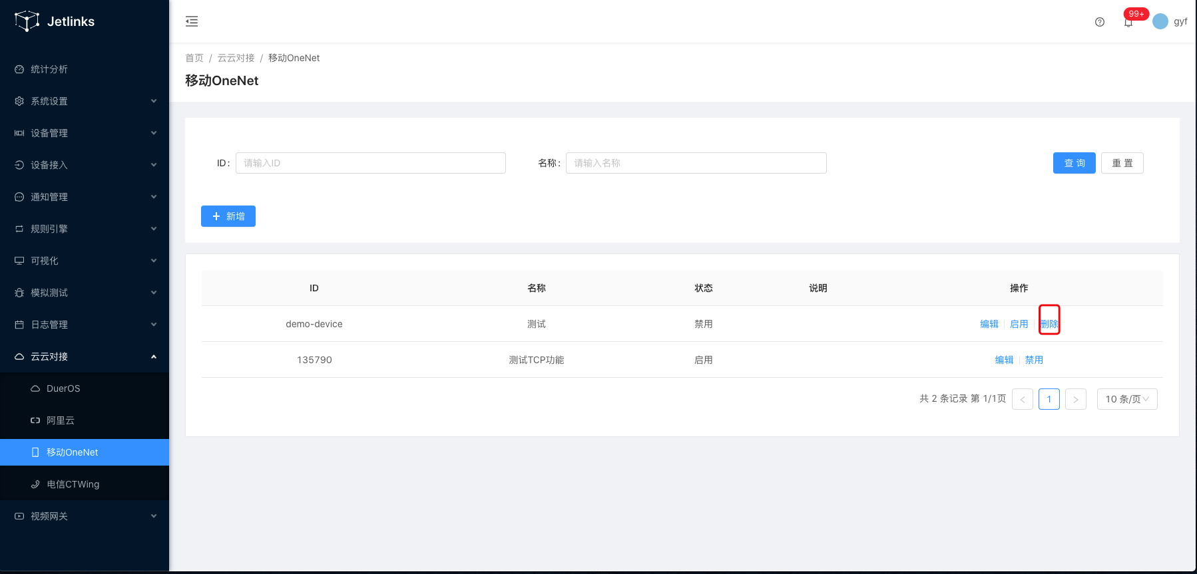Image resolution: width=1197 pixels, height=574 pixels.
Task: Open DuerOS cloud integration page
Action: point(63,388)
